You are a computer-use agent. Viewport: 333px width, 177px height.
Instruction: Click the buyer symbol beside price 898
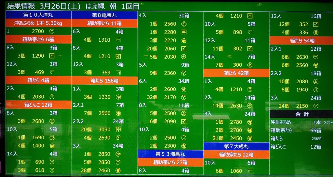pyautogui.click(x=250, y=32)
